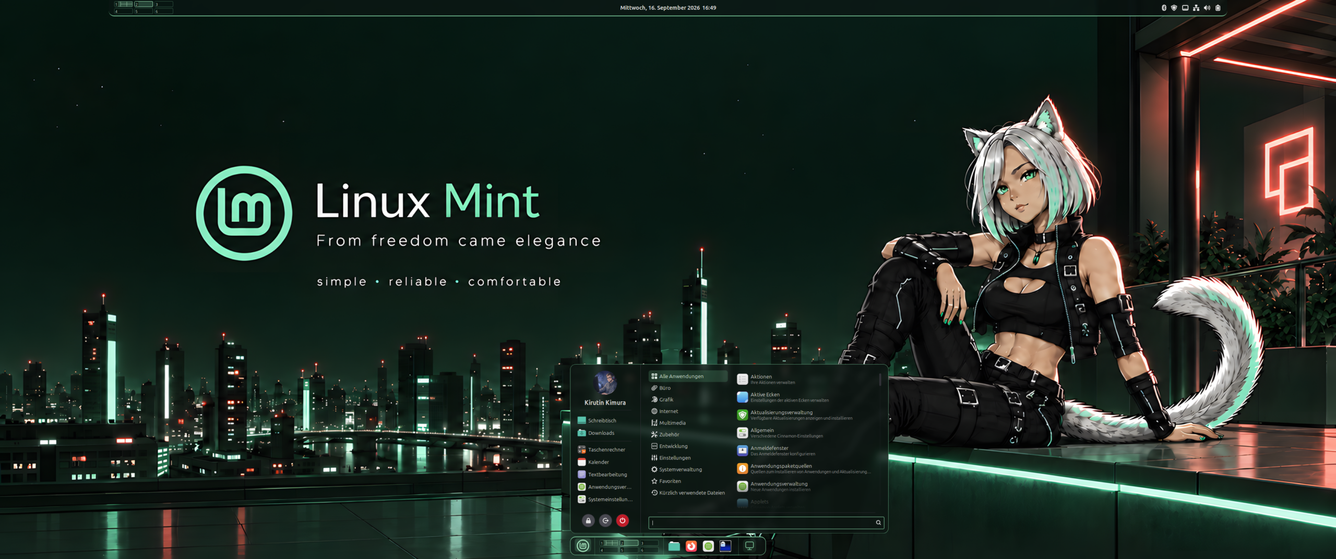1336x559 pixels.
Task: Open the Bluetooth tray icon
Action: (x=1163, y=8)
